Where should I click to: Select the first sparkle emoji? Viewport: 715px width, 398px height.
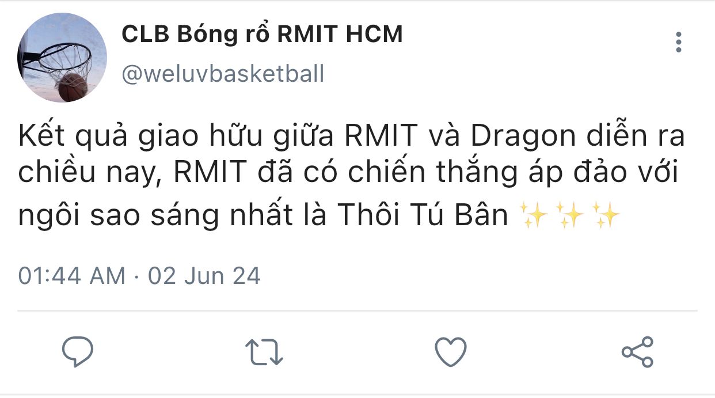click(x=533, y=215)
